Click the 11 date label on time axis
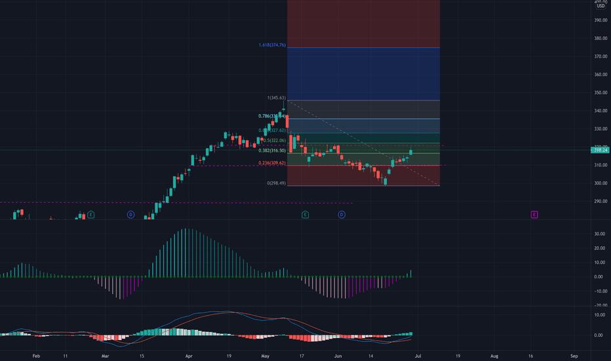The height and width of the screenshot is (361, 611). click(66, 356)
